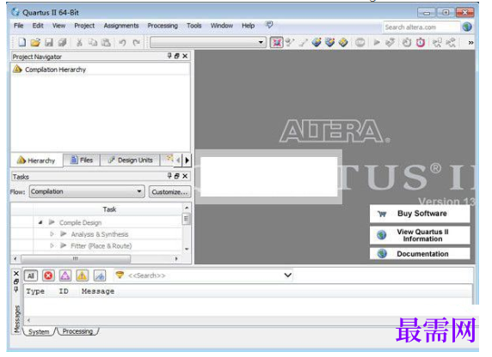Click the second blue chip toolbar icon
The height and width of the screenshot is (357, 492).
329,42
